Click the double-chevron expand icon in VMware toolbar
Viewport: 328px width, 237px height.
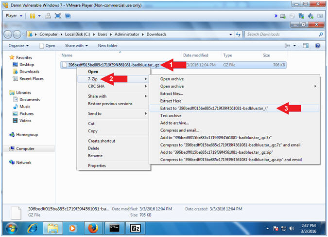(276, 16)
